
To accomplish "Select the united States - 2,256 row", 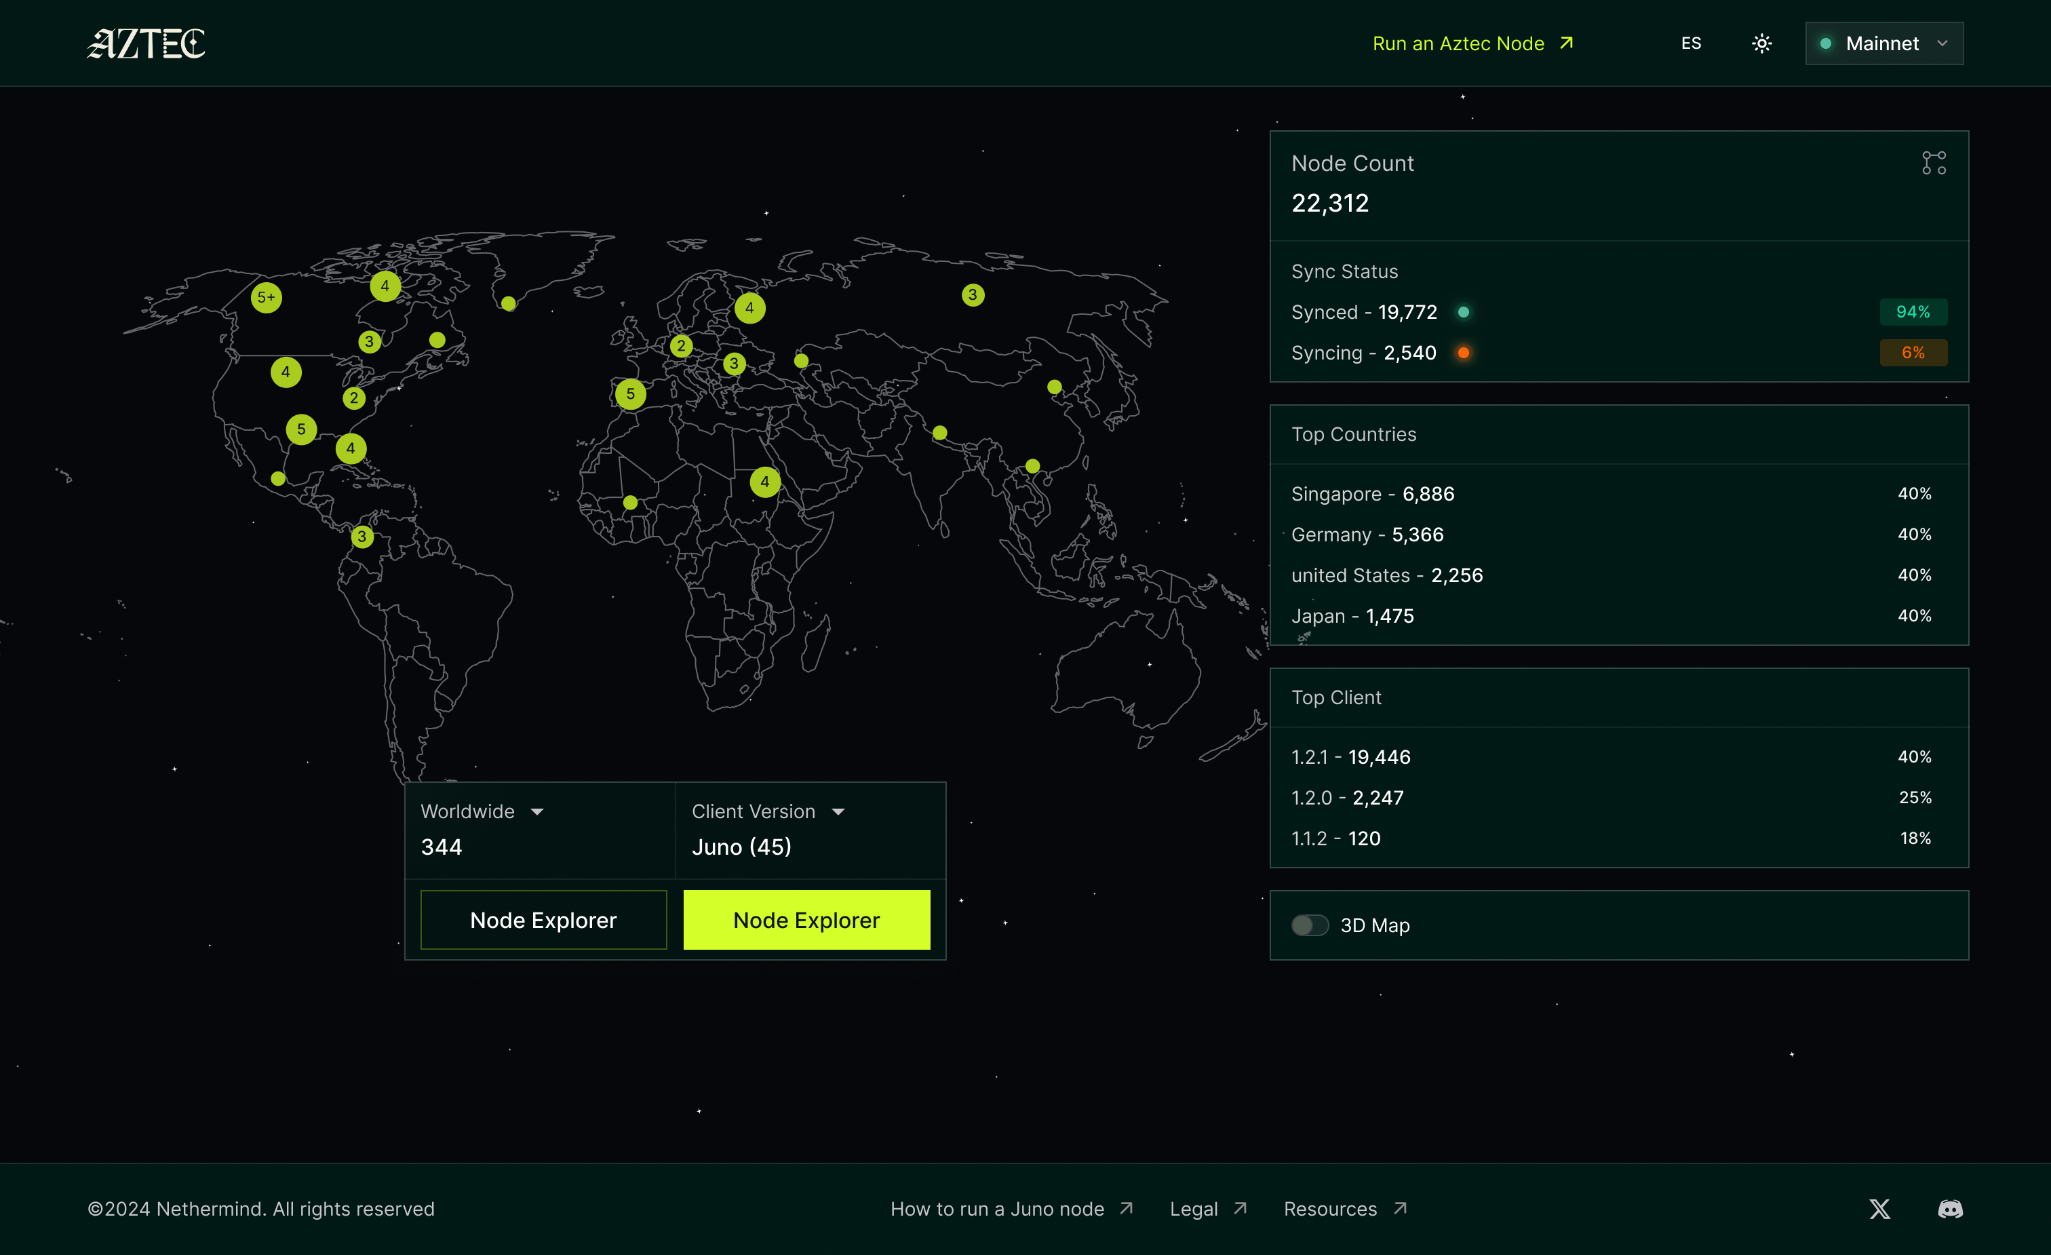I will click(x=1618, y=575).
